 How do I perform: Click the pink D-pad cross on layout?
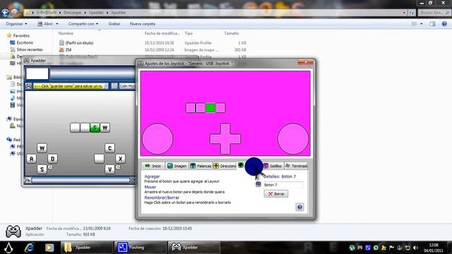(225, 139)
